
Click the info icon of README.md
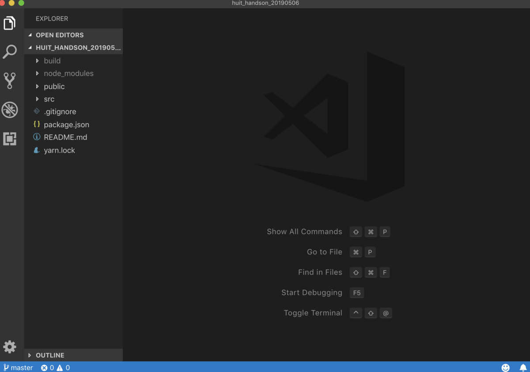[x=37, y=137]
